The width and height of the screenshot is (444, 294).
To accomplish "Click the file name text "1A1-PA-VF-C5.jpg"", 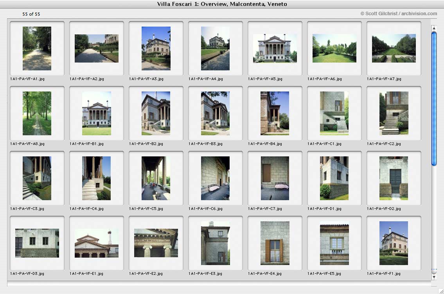I will (x=146, y=208).
